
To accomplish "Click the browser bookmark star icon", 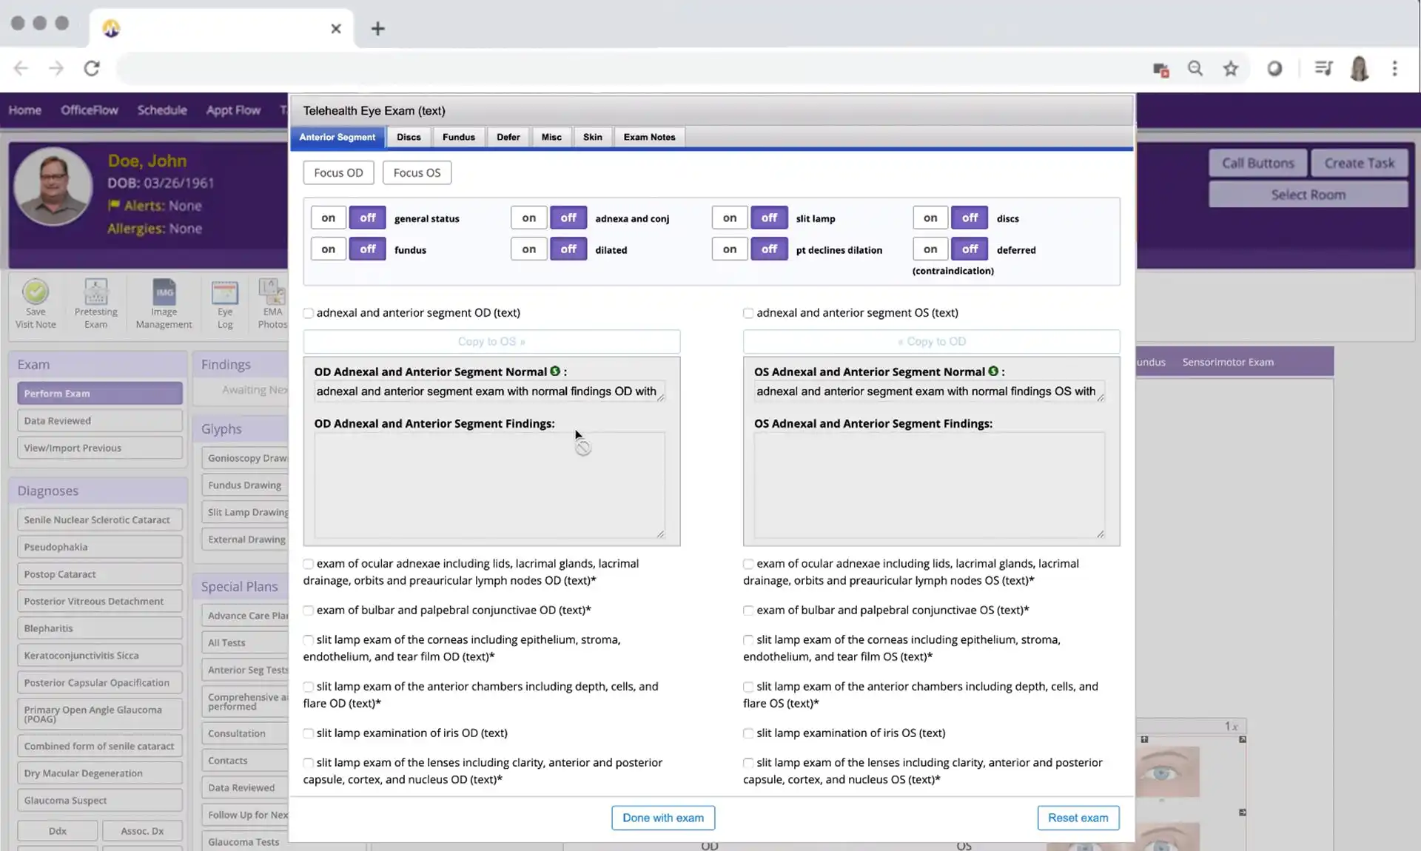I will [1231, 68].
